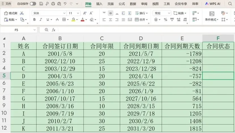Apply cell borders icon
This screenshot has width=235, height=133.
64,19
